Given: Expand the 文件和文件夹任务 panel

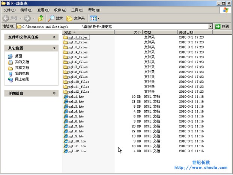Looking at the screenshot, I should coord(54,37).
